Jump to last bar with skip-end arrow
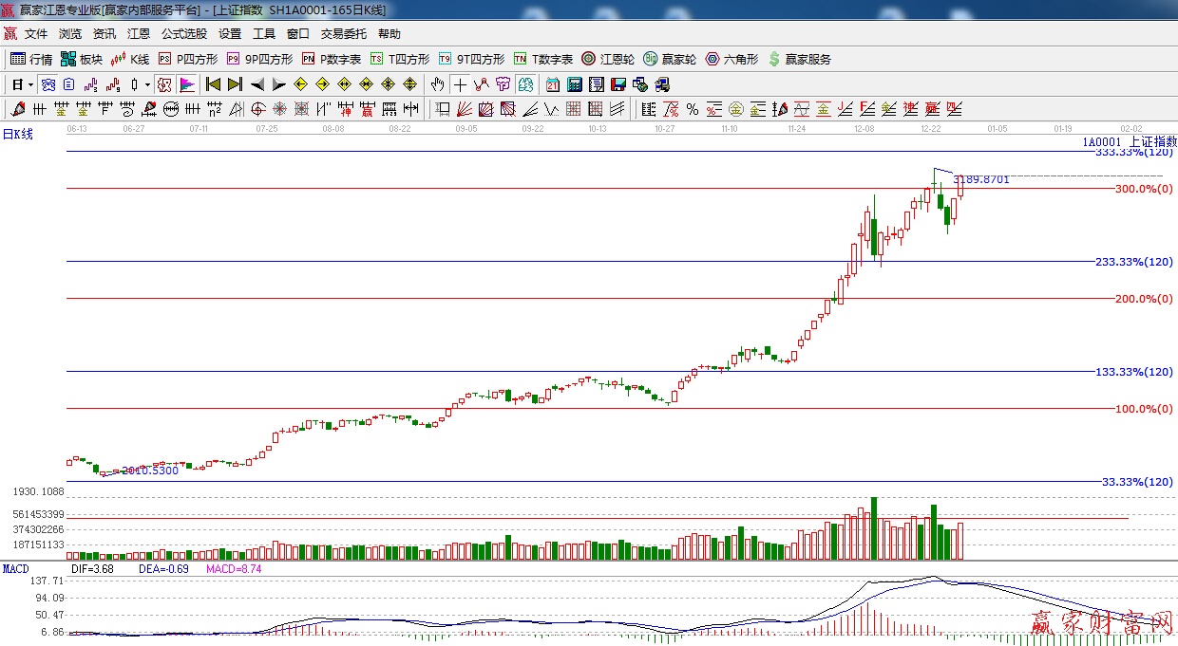1178x646 pixels. pyautogui.click(x=235, y=84)
